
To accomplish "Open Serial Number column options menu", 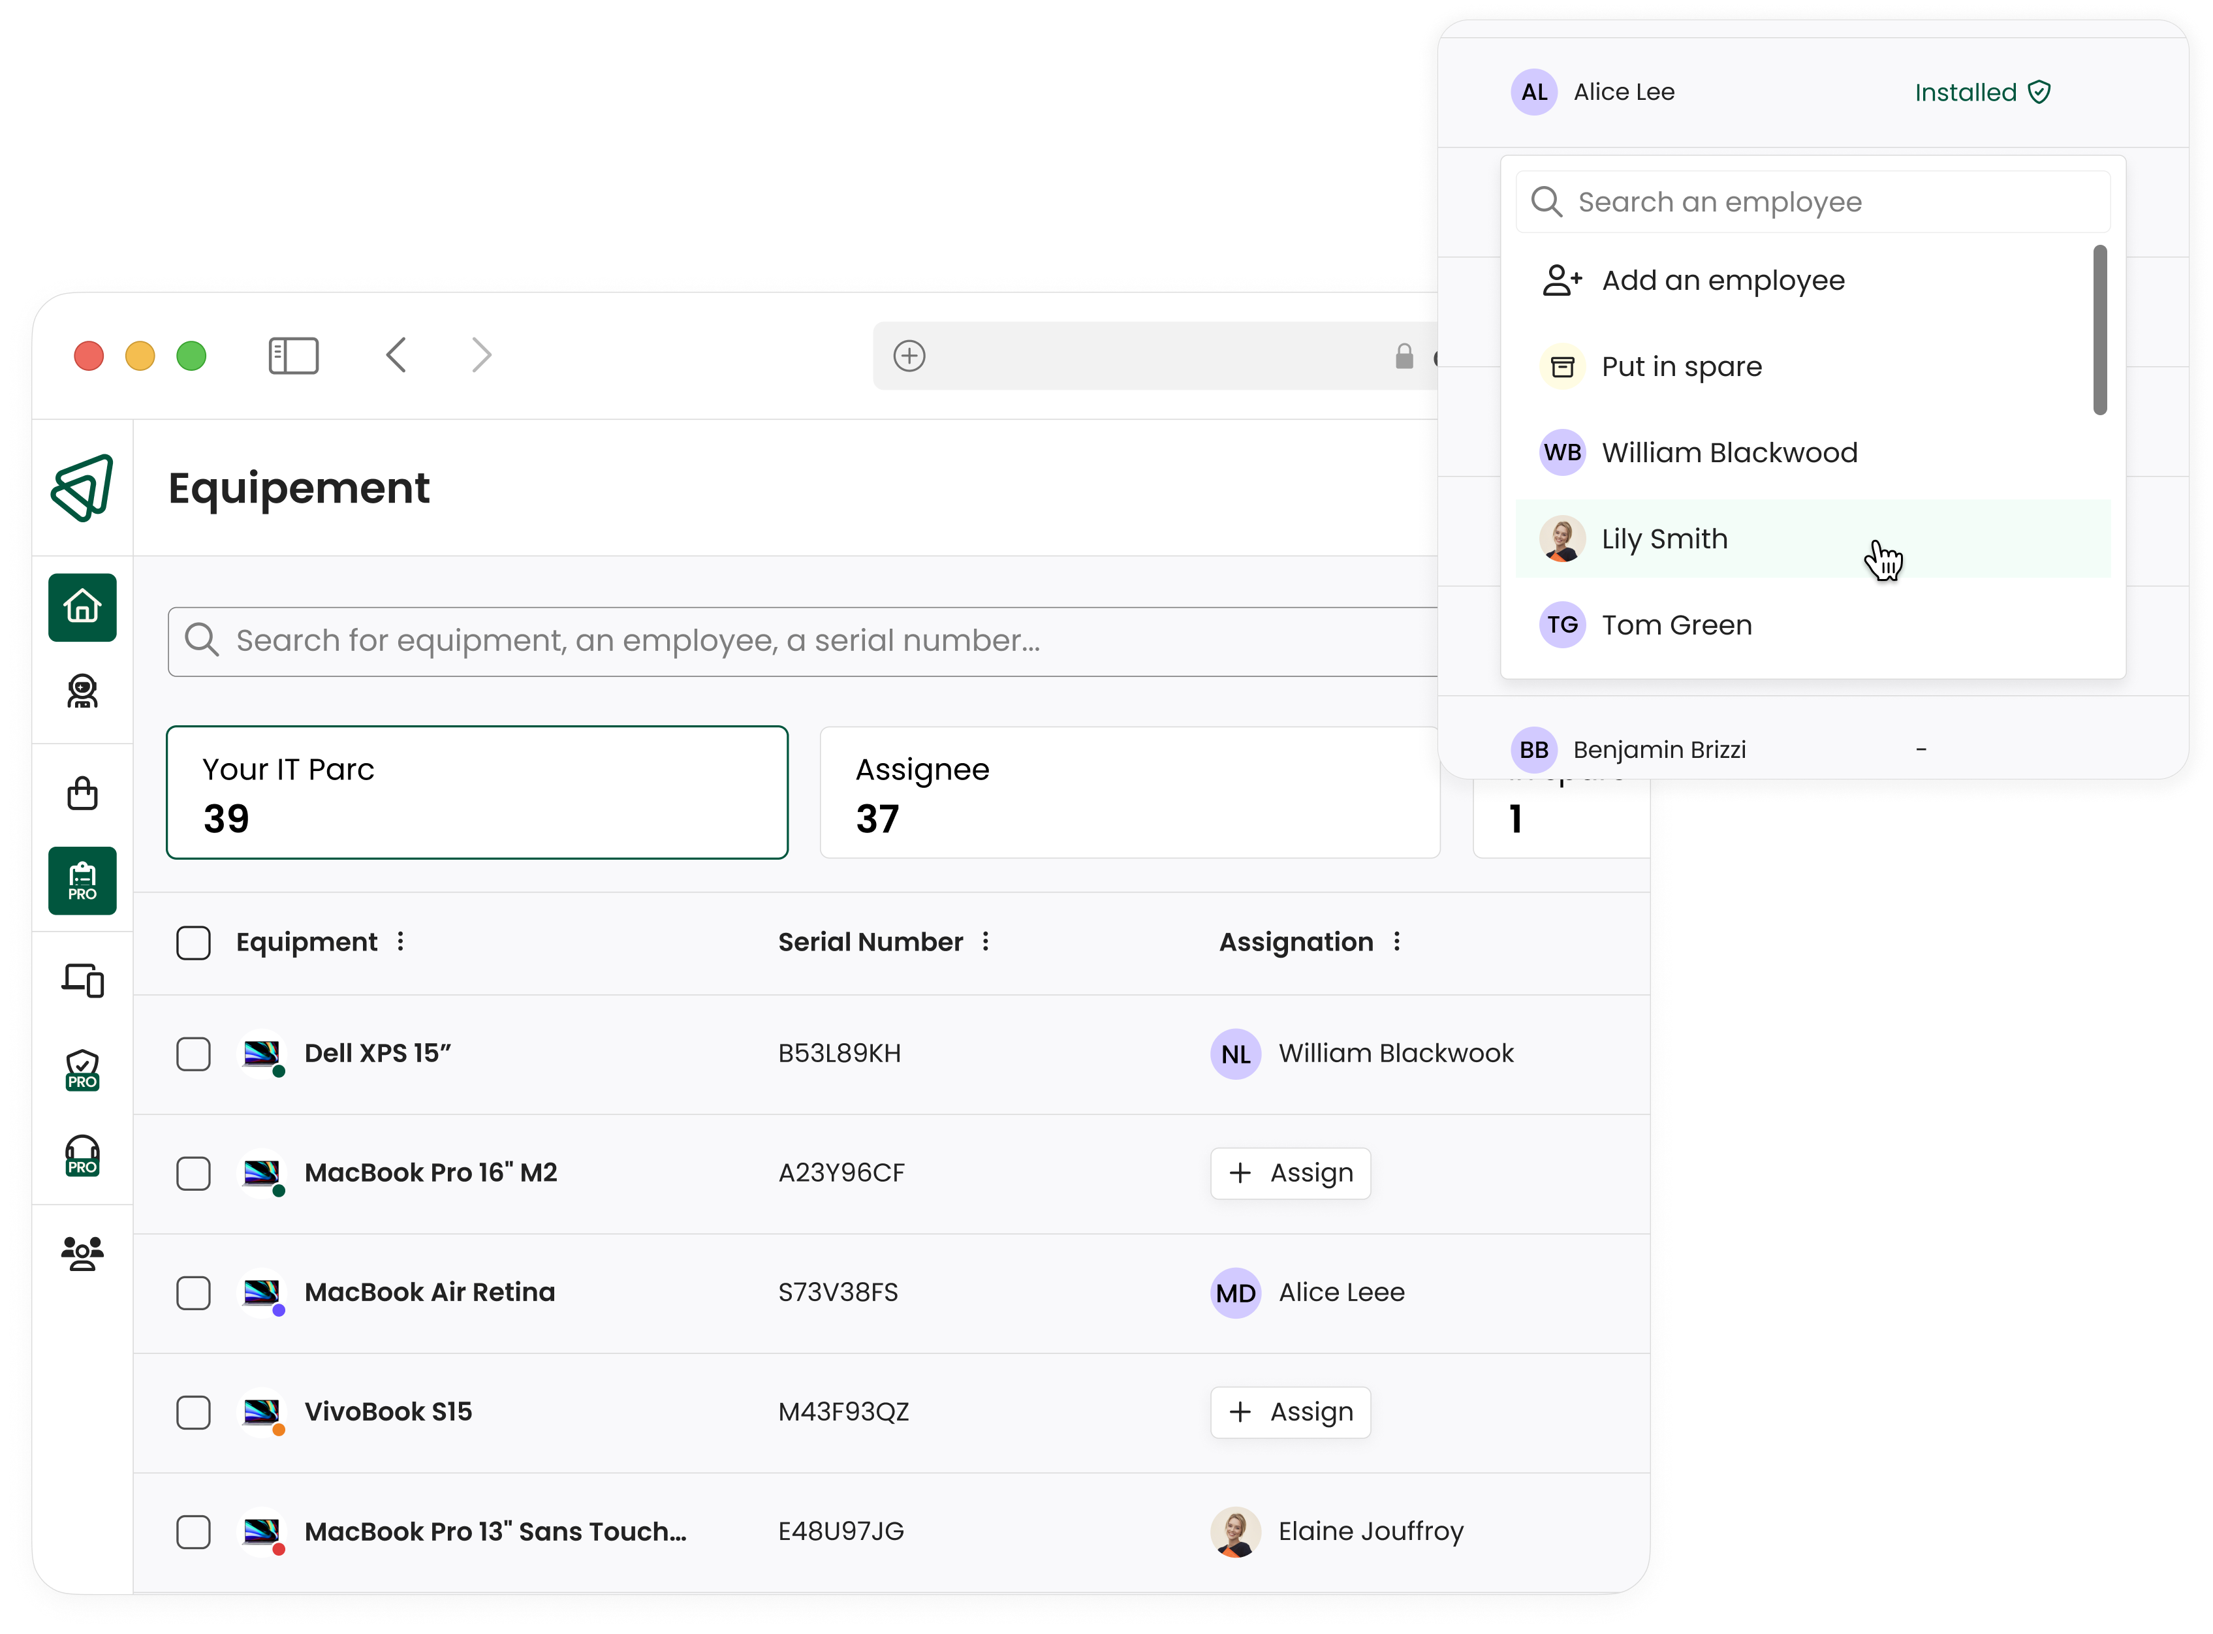I will click(986, 941).
